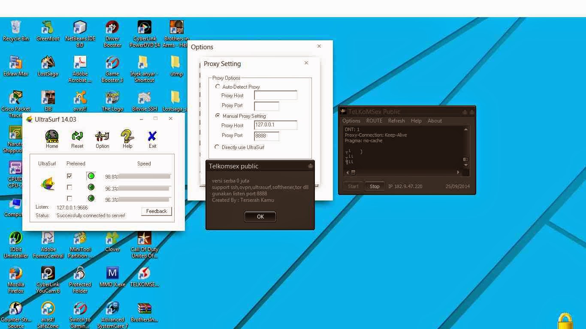Select Directly use UltraSurf radio button
Viewport: 586px width, 329px height.
[x=217, y=147]
